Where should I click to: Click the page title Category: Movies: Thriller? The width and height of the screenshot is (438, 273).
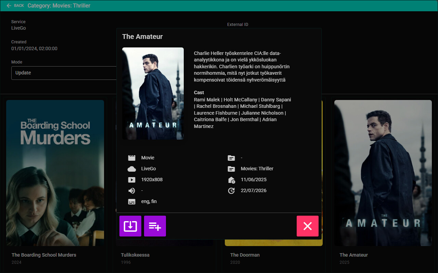pos(59,5)
